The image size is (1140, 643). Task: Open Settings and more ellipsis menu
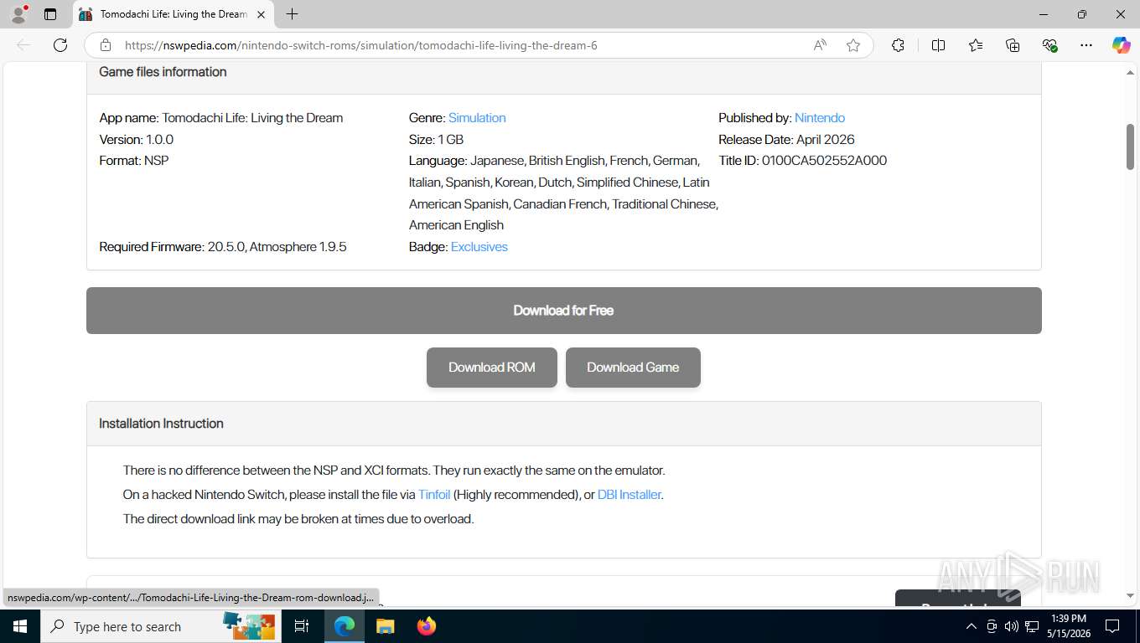pyautogui.click(x=1086, y=45)
